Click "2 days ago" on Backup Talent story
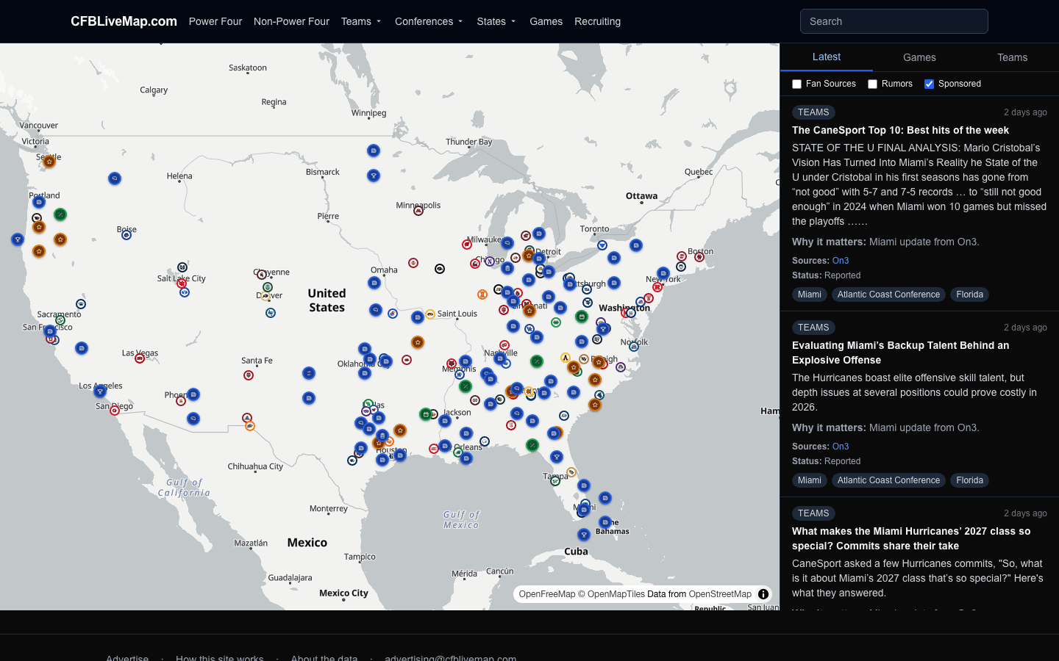Image resolution: width=1059 pixels, height=661 pixels. 1025,328
